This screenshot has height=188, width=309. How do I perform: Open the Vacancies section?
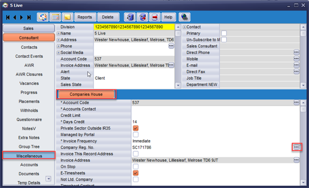pyautogui.click(x=29, y=84)
